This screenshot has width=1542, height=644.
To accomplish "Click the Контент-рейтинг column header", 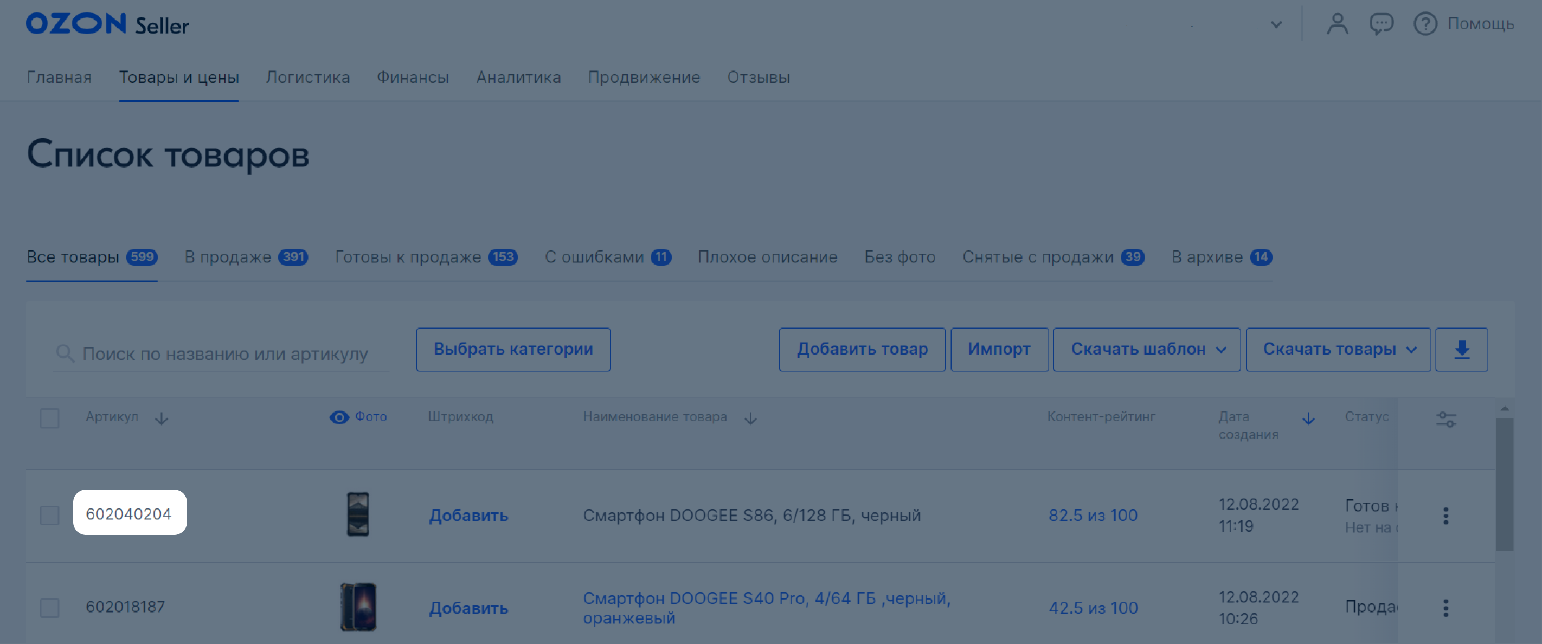I will click(1101, 416).
